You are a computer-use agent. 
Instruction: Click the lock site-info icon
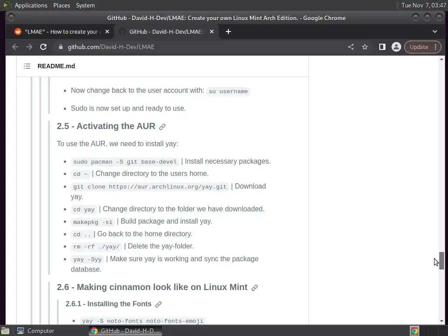pyautogui.click(x=60, y=47)
